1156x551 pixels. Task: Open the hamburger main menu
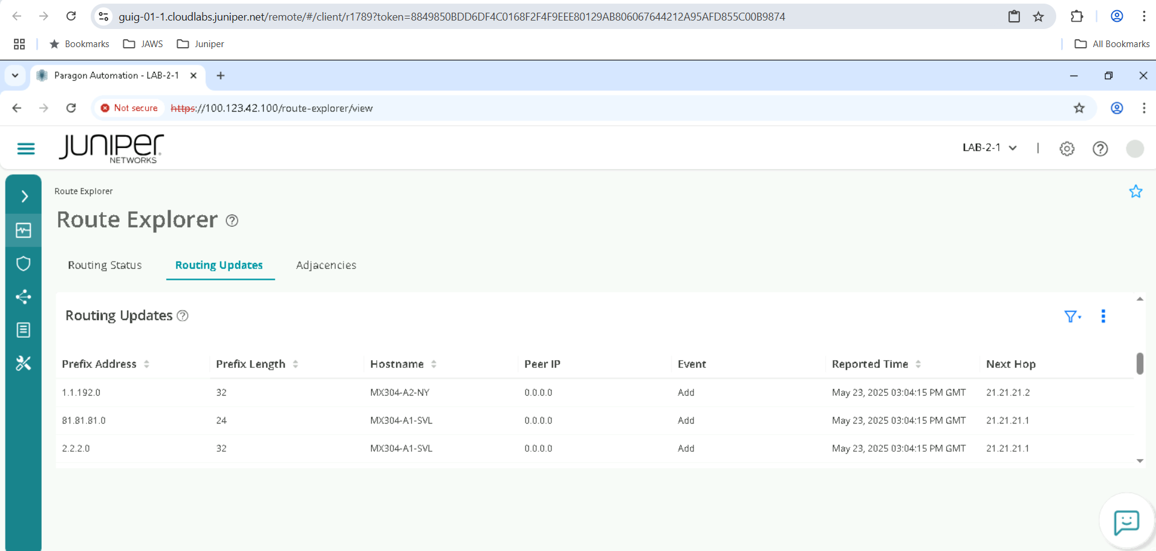coord(26,149)
